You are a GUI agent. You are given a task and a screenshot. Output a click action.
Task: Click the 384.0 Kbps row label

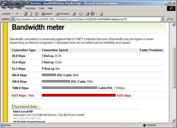click(x=19, y=75)
